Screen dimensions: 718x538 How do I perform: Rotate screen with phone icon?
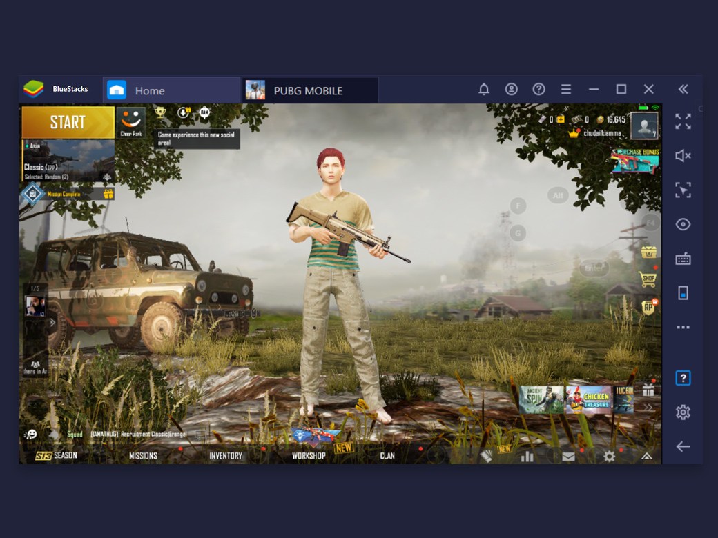click(683, 292)
